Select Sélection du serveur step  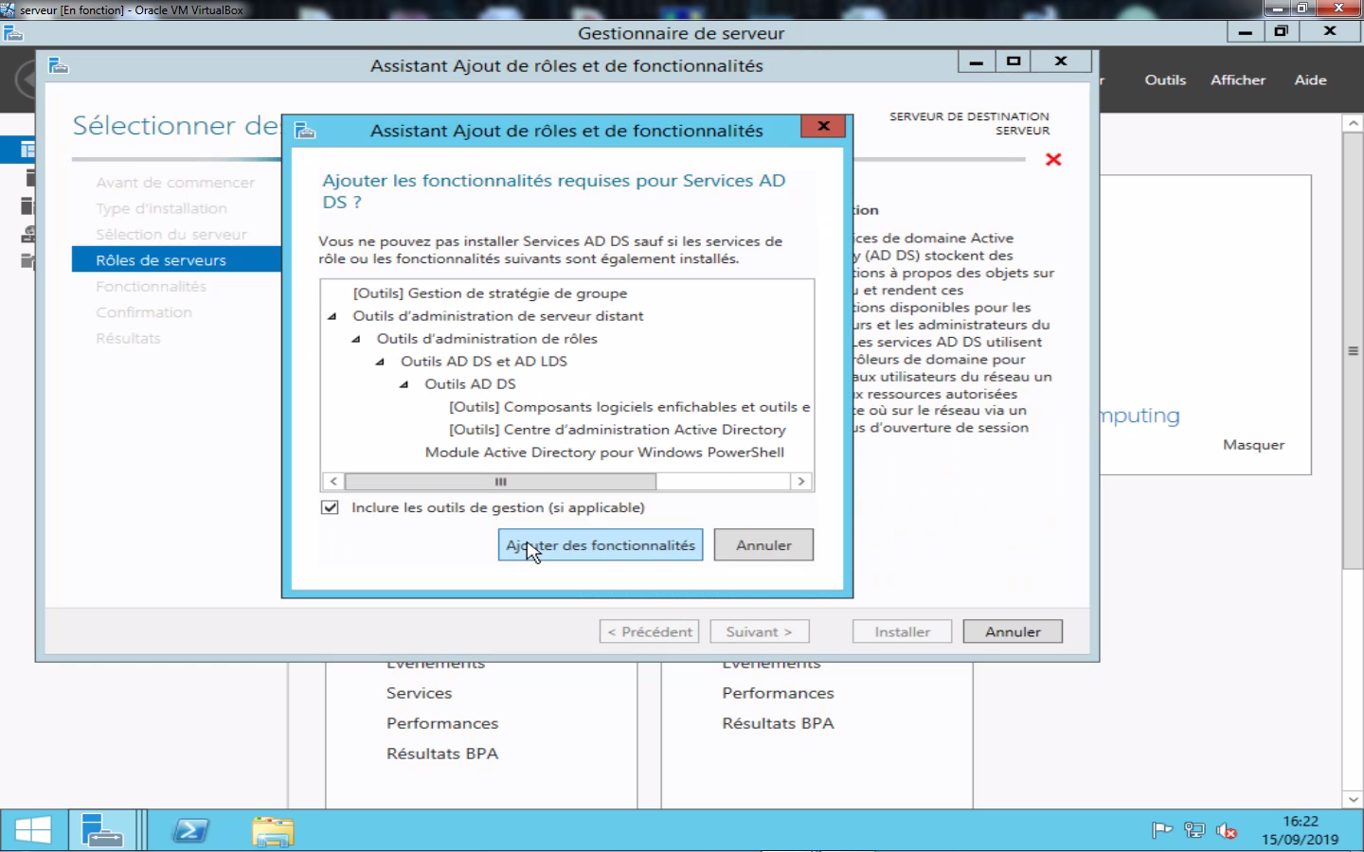[x=171, y=235]
